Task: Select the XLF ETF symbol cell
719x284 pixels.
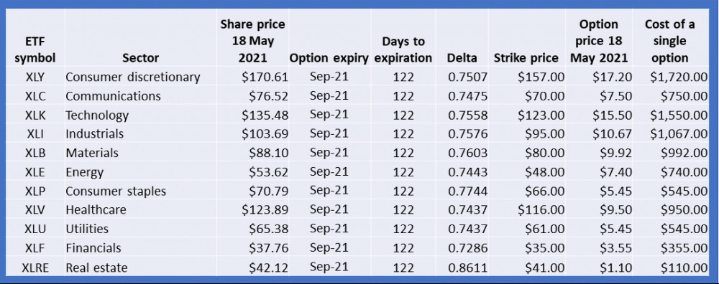Action: click(35, 248)
